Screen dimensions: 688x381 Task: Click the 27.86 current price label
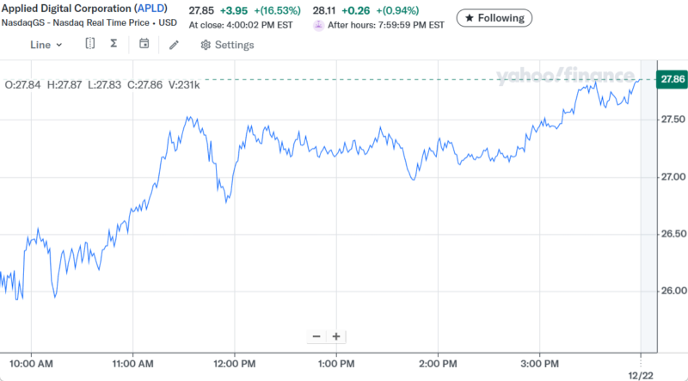tap(671, 79)
